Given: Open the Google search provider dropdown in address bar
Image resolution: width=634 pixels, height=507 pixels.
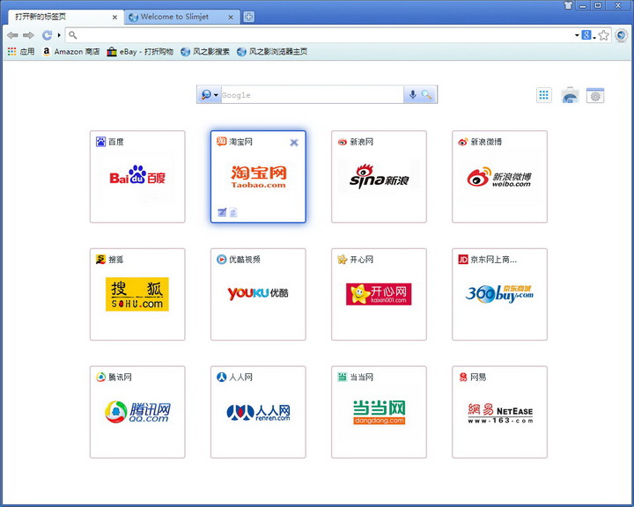Looking at the screenshot, I should [x=586, y=35].
